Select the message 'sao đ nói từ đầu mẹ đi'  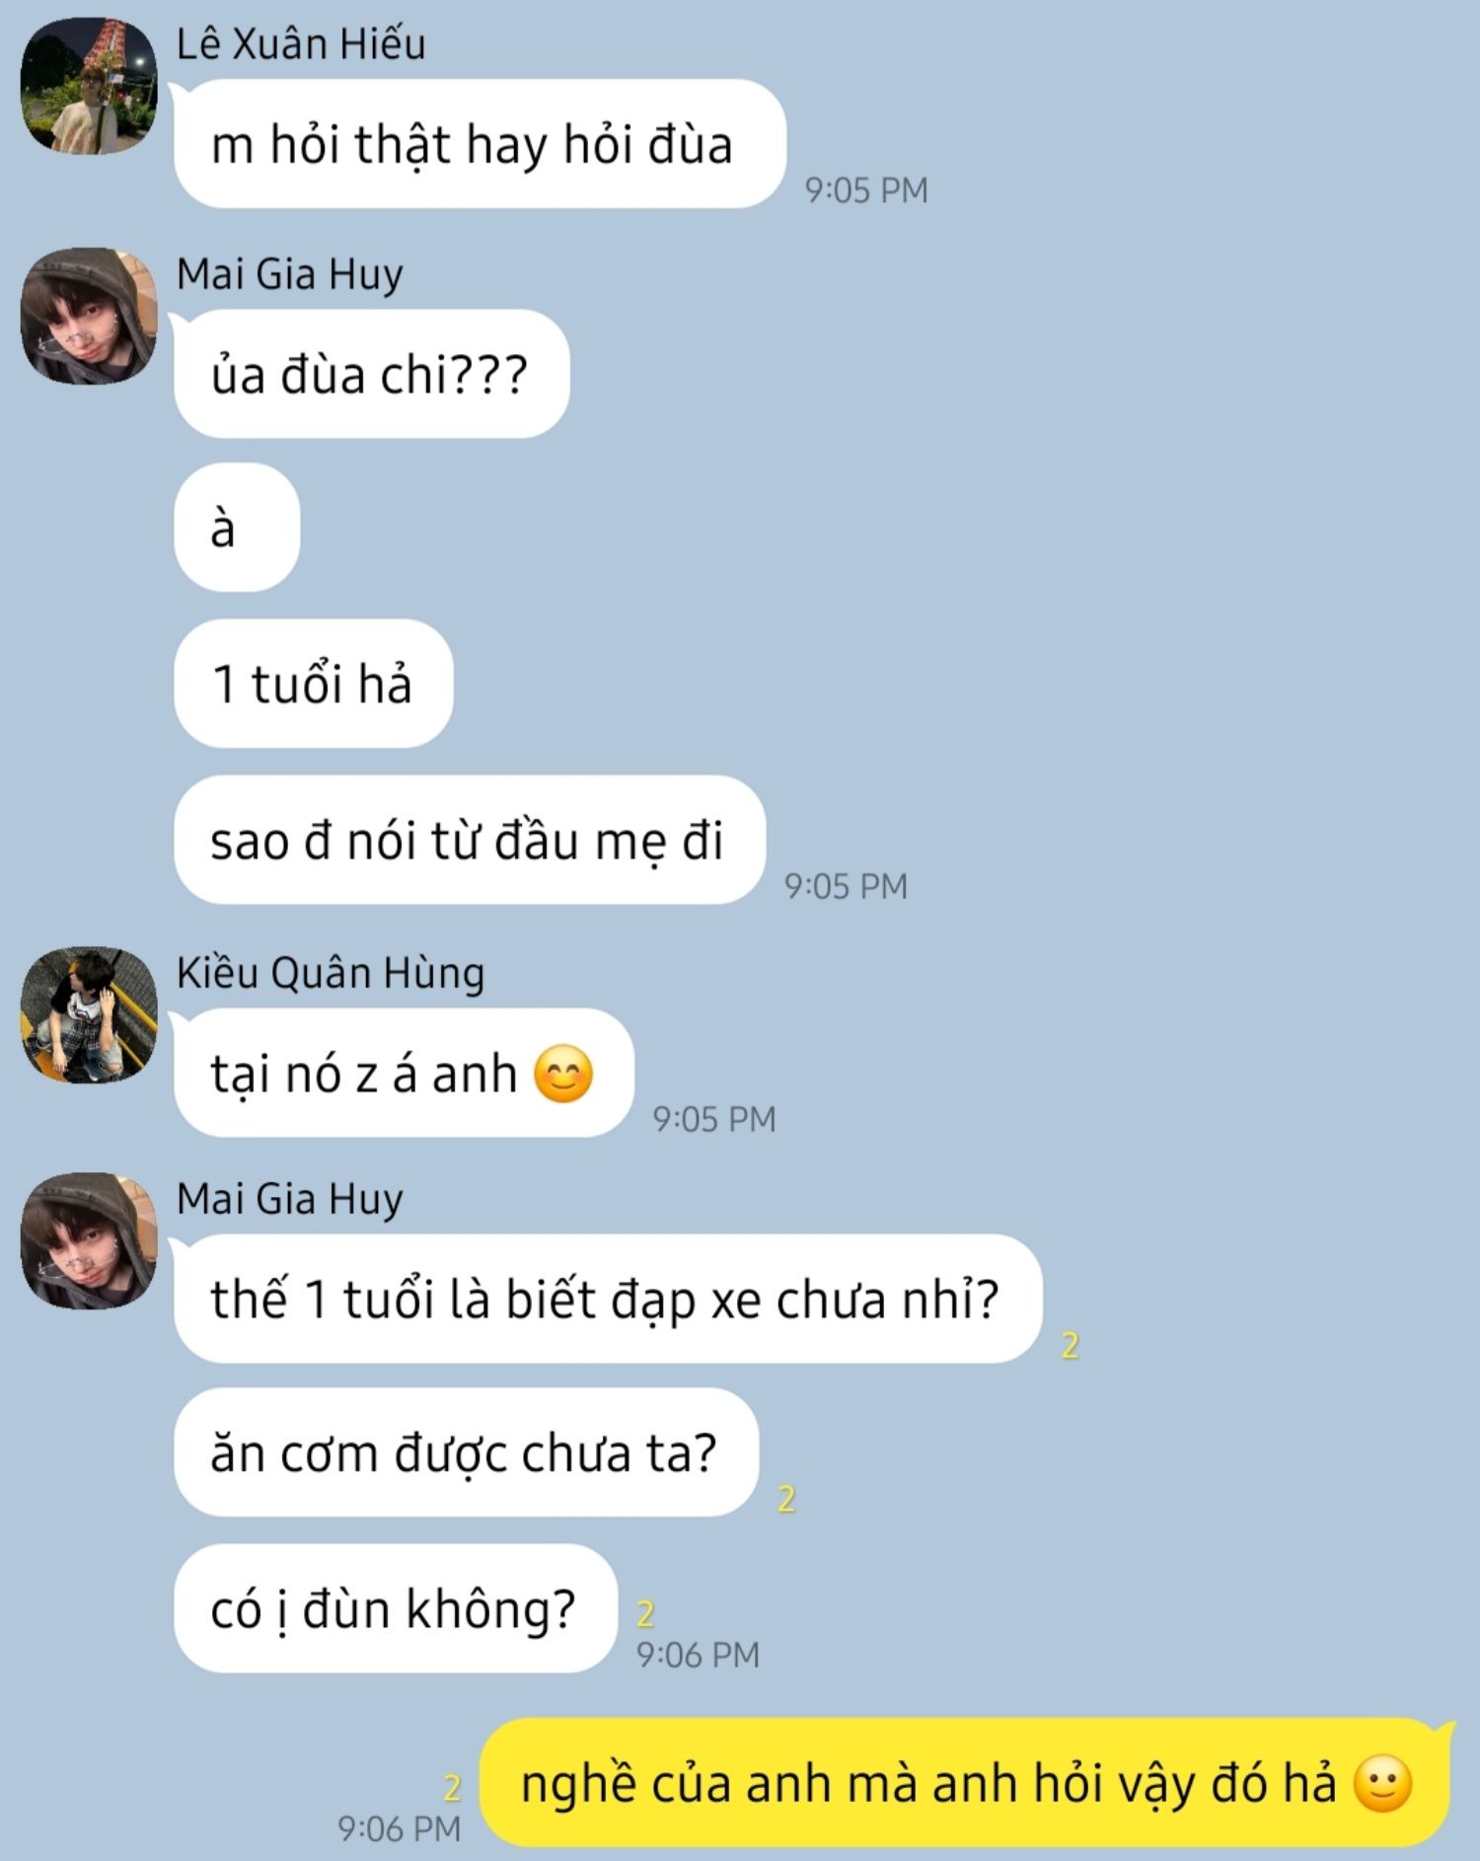pos(470,840)
